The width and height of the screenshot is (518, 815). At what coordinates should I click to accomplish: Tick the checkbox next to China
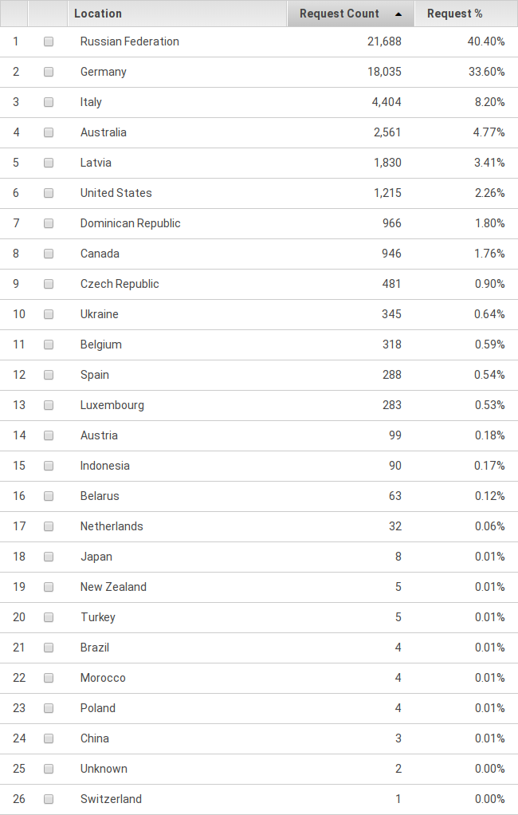click(x=49, y=738)
